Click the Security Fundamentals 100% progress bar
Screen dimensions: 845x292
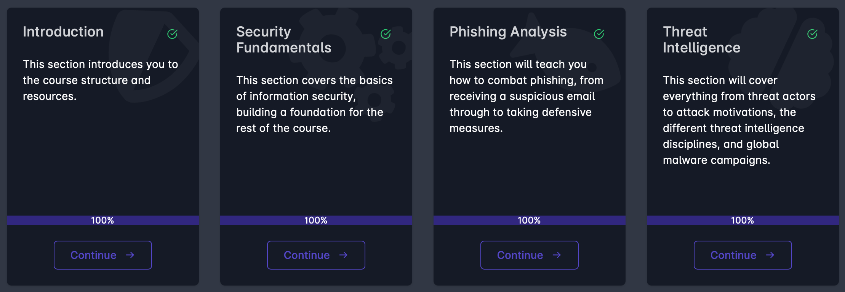pyautogui.click(x=316, y=220)
